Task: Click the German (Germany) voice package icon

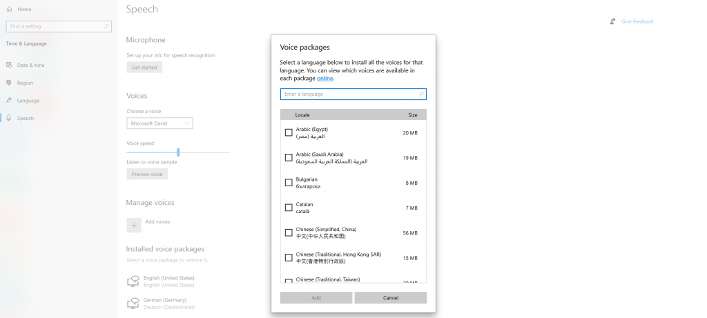Action: (133, 304)
